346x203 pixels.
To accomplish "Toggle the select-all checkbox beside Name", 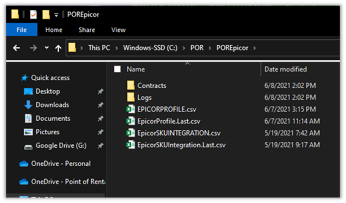I will 117,69.
